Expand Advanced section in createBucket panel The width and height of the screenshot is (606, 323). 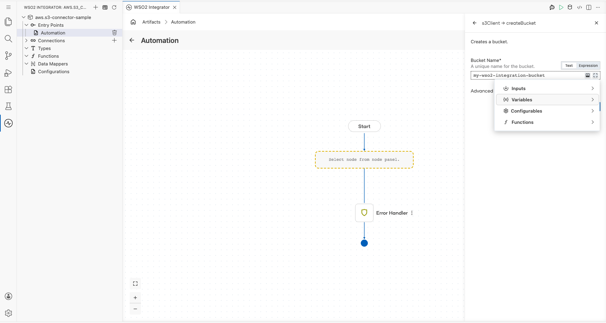482,91
